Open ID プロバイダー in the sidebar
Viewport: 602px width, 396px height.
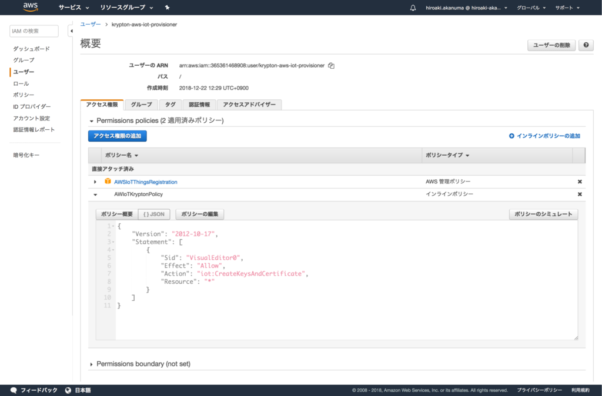(32, 106)
